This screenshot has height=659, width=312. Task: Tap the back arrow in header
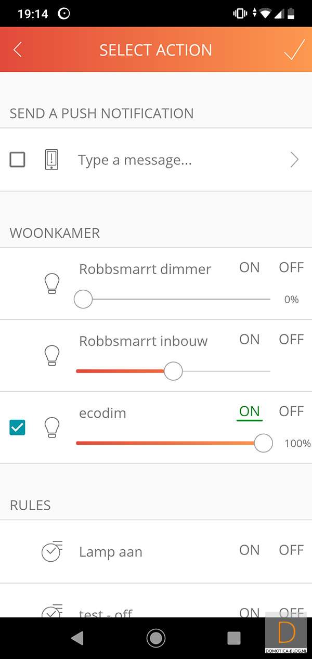click(x=18, y=50)
